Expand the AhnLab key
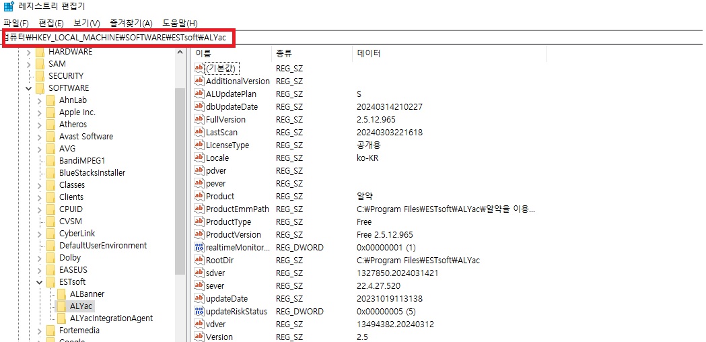706x342 pixels. (x=40, y=100)
